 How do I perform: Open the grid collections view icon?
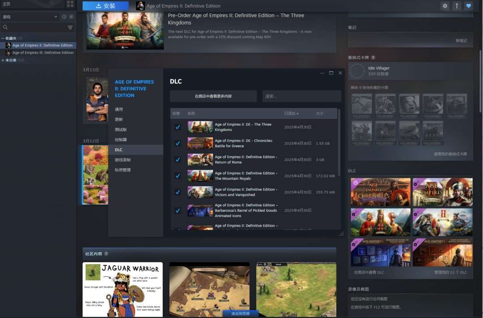70,4
